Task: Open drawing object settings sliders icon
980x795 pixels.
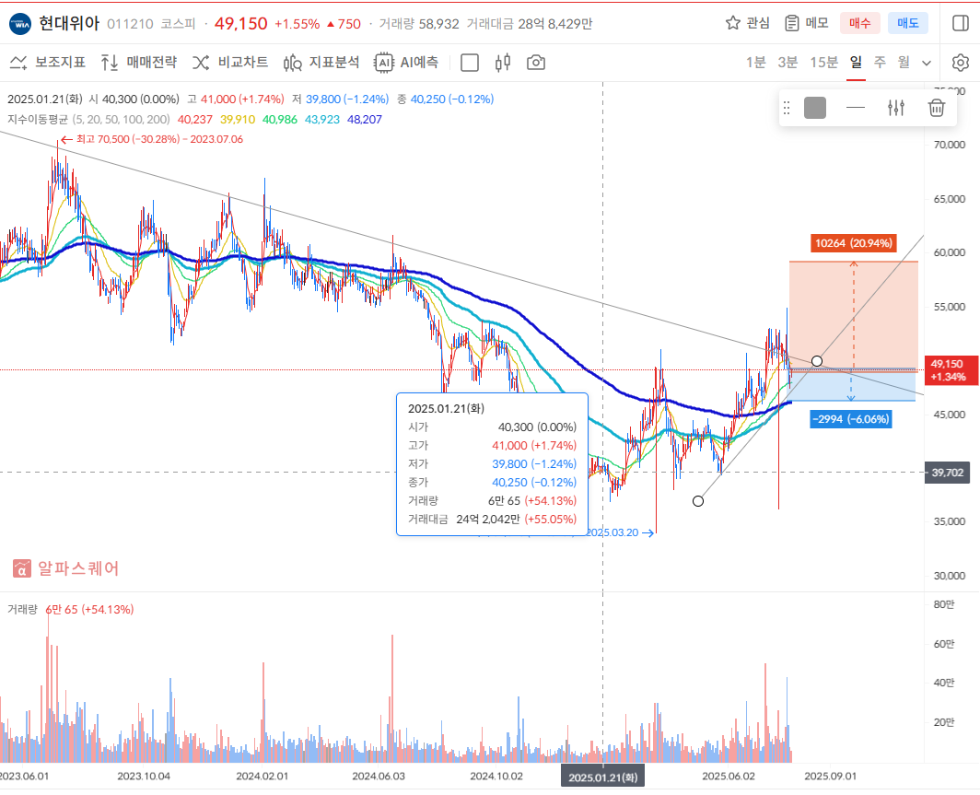Action: pos(896,108)
